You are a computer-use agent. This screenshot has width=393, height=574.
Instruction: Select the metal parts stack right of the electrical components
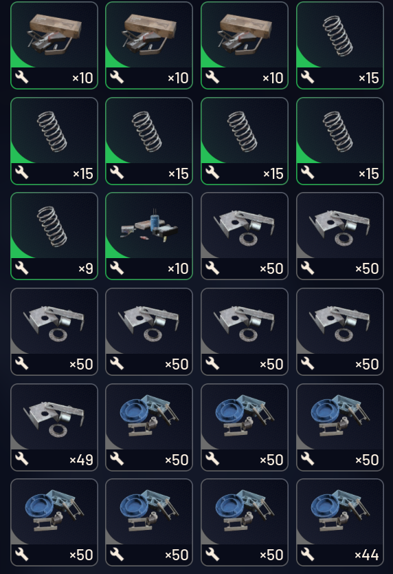[245, 236]
